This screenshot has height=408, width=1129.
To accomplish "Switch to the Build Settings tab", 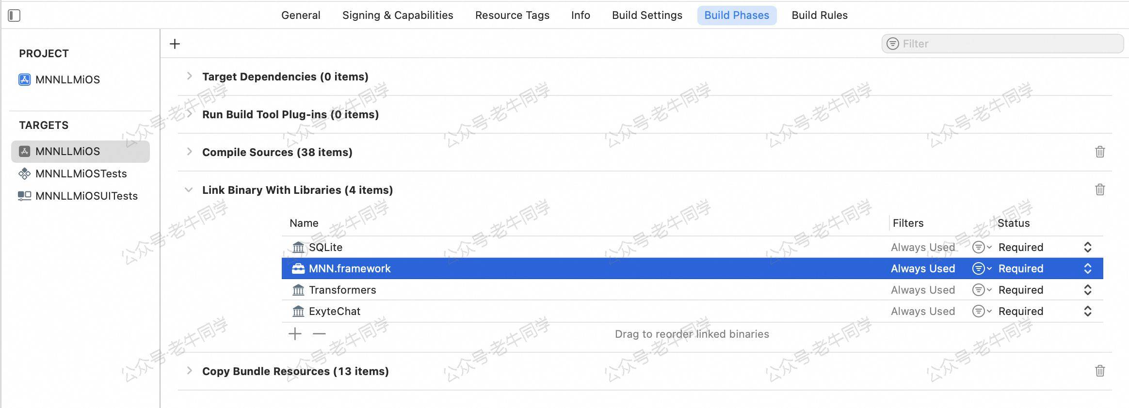I will click(647, 16).
